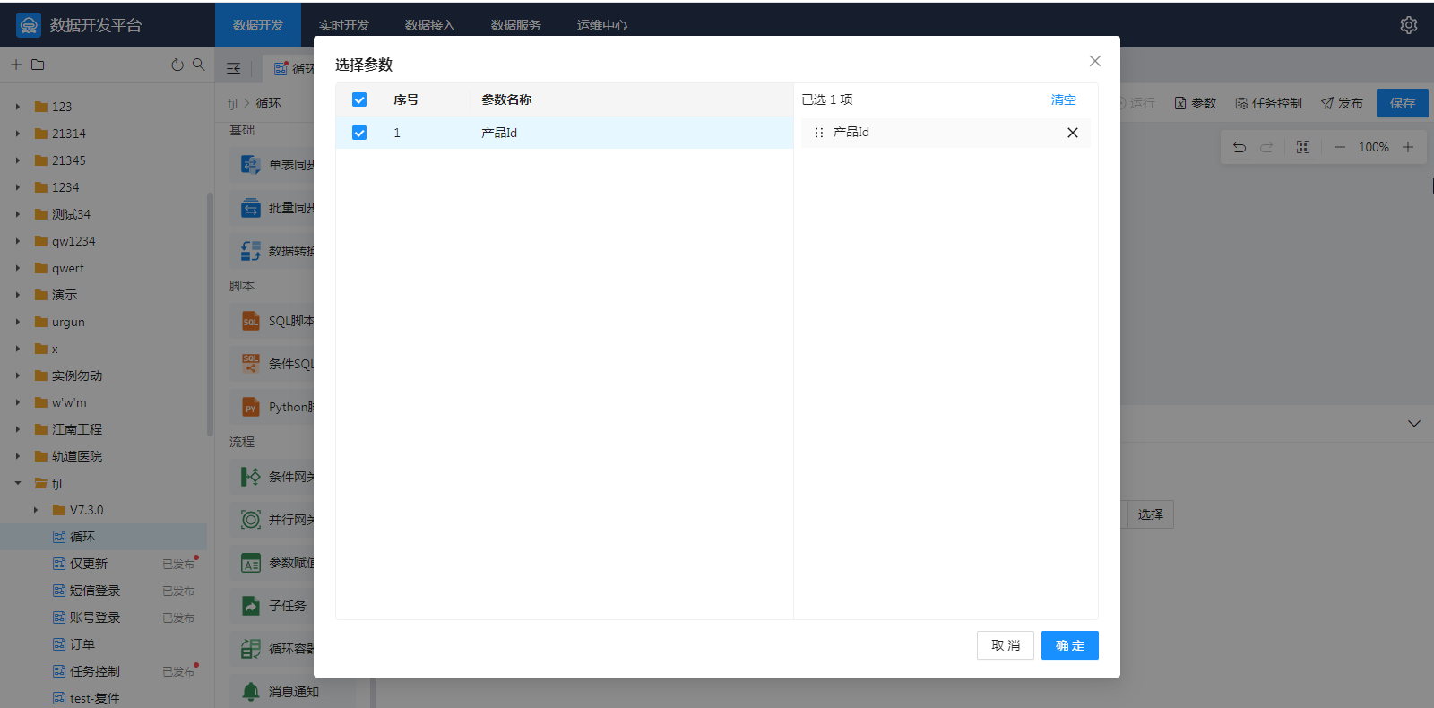This screenshot has width=1434, height=708.
Task: Expand the V7.3.0 folder
Action: pos(36,510)
